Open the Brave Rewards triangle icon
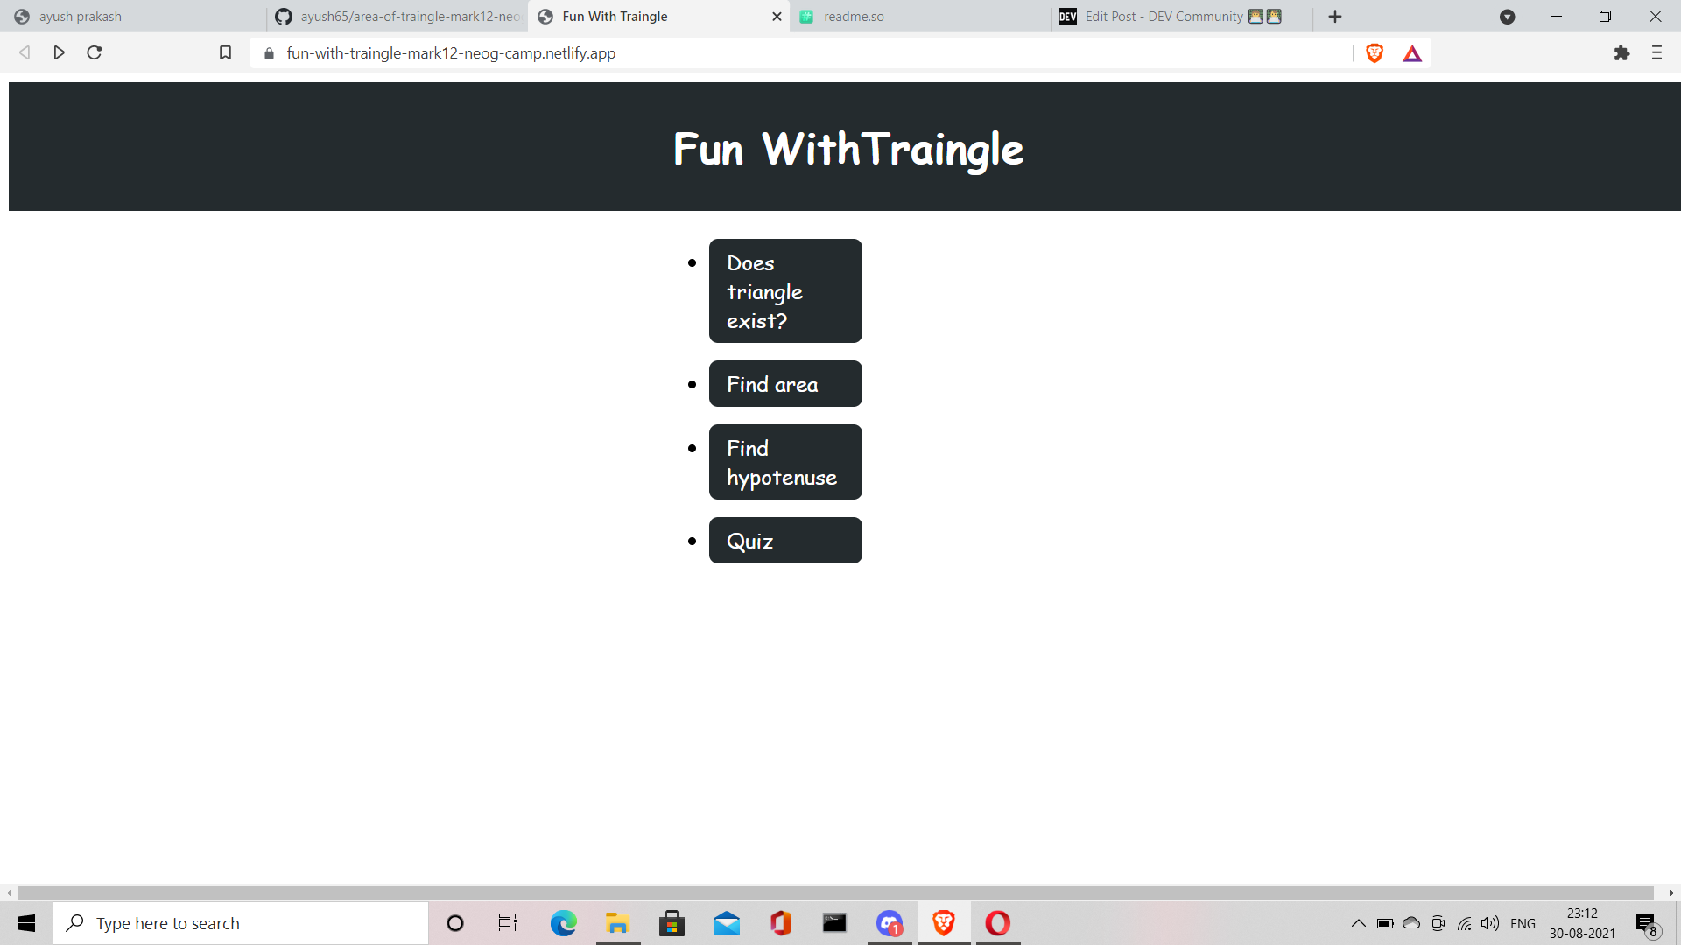The width and height of the screenshot is (1681, 945). 1412,53
